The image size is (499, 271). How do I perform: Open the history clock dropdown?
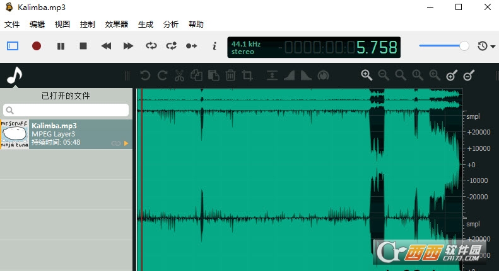[486, 47]
